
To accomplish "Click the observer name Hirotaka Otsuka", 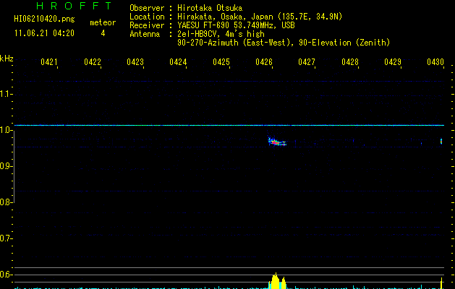I will (x=210, y=8).
